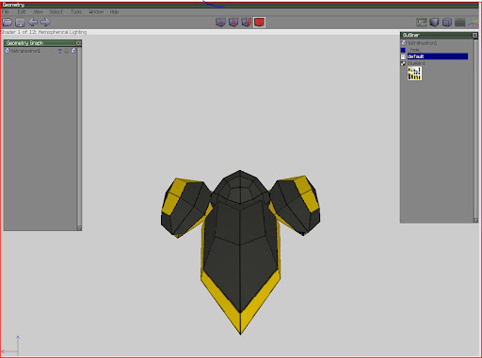Redo with the right arrow toolbar icon
482x358 pixels.
pos(45,22)
